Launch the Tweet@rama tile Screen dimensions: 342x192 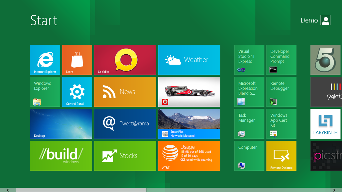[x=125, y=124]
